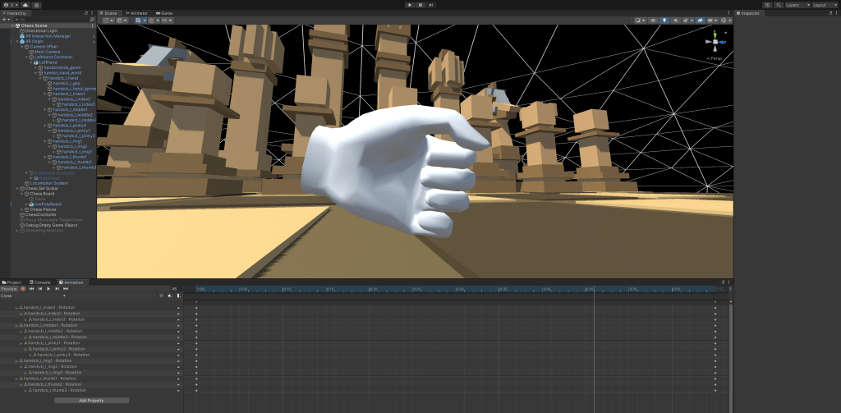
Task: Open the Console tab
Action: (x=40, y=282)
